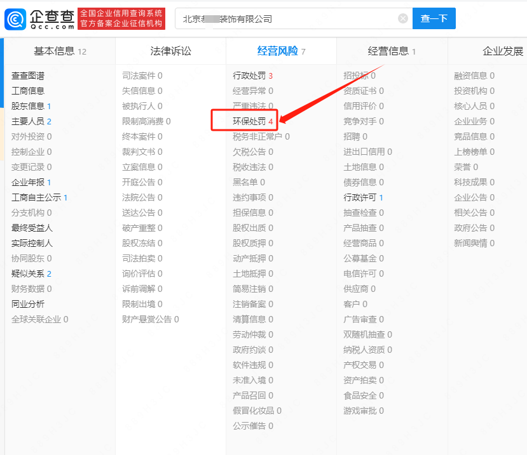Click 经营异常 0
The height and width of the screenshot is (455, 527).
tap(253, 91)
